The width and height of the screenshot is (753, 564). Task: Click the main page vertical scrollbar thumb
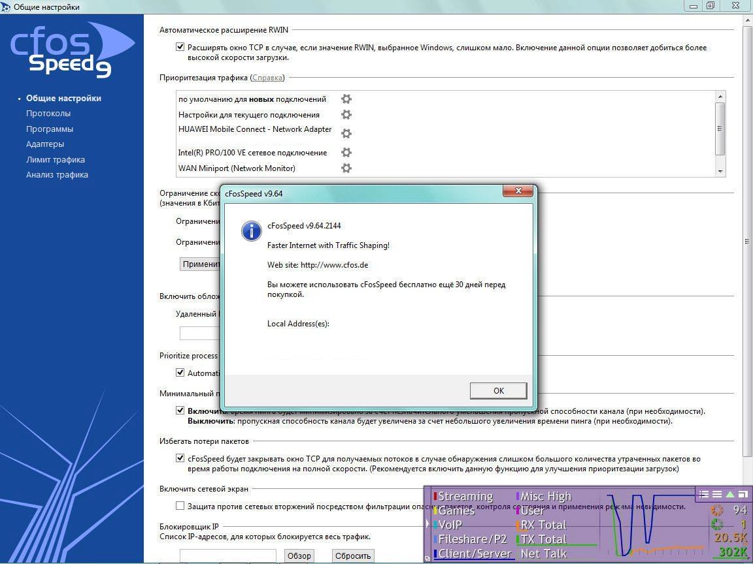(x=748, y=241)
